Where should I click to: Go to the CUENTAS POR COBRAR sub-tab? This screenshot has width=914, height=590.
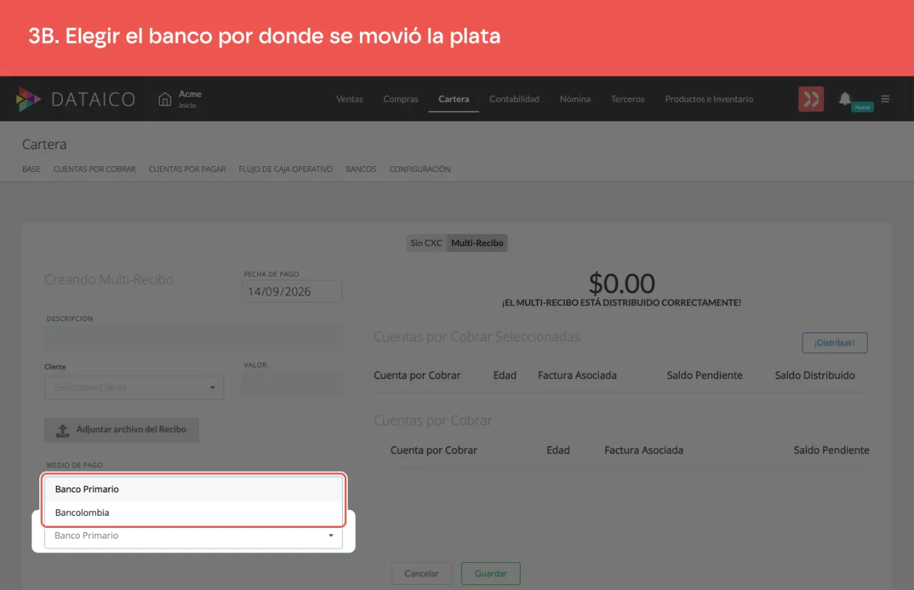(x=94, y=169)
